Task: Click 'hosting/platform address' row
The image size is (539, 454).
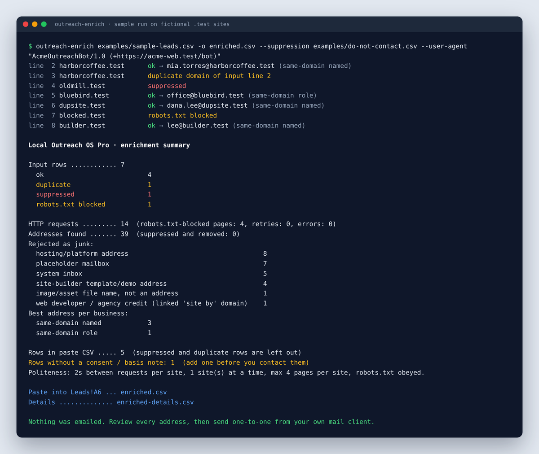Action: click(x=151, y=253)
